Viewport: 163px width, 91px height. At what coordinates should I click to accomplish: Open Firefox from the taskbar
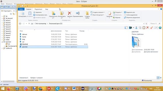pos(10,89)
